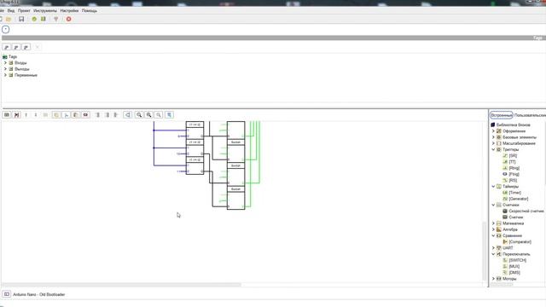Screen dimensions: 546x307
Task: Switch to the Пользовательские tab
Action: 530,115
